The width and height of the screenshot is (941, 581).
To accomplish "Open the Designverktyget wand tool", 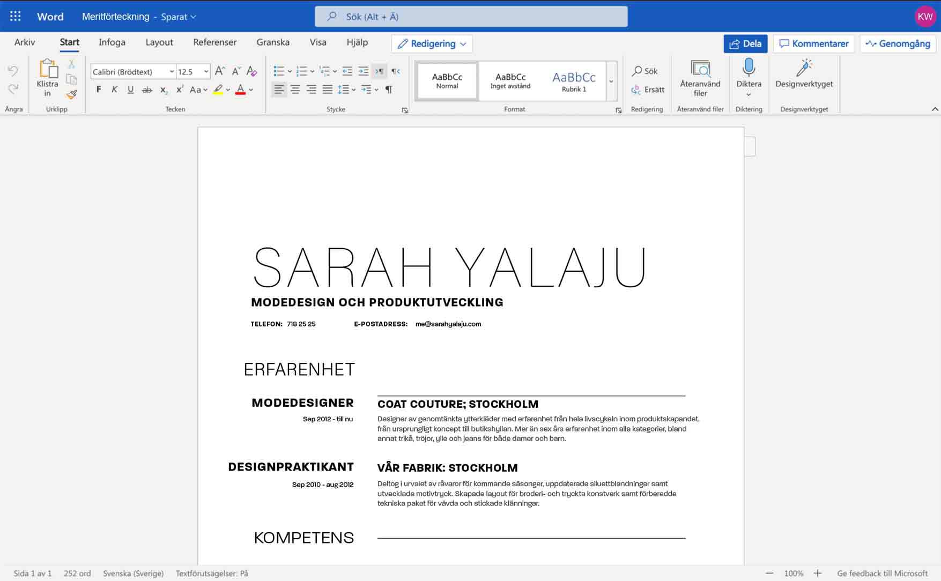I will (804, 68).
